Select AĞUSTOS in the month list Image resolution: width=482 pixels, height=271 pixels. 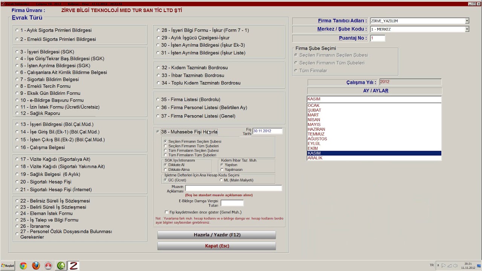tap(374, 139)
